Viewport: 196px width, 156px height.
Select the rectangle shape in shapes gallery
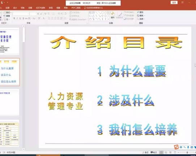102,13
